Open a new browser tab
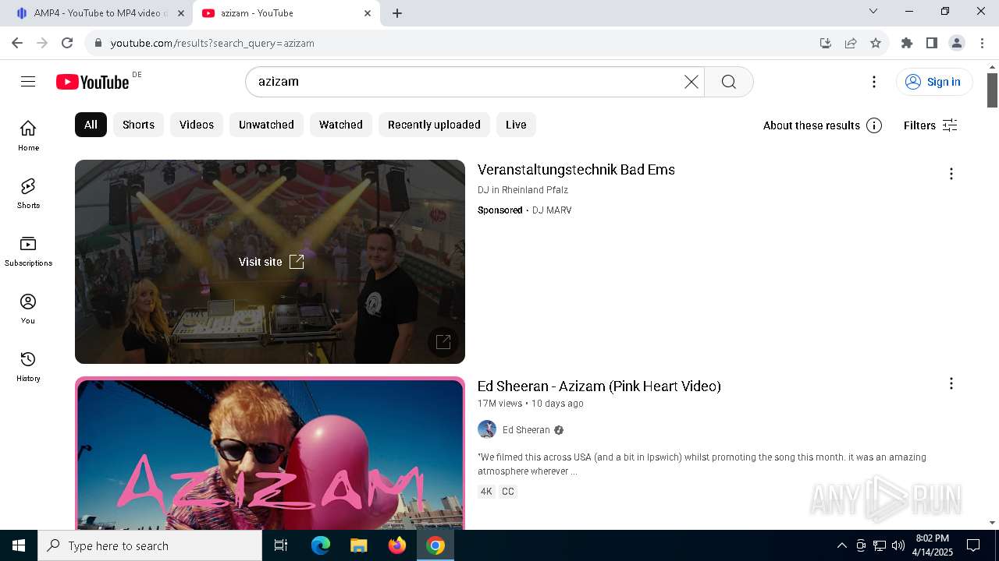The height and width of the screenshot is (561, 999). point(397,13)
